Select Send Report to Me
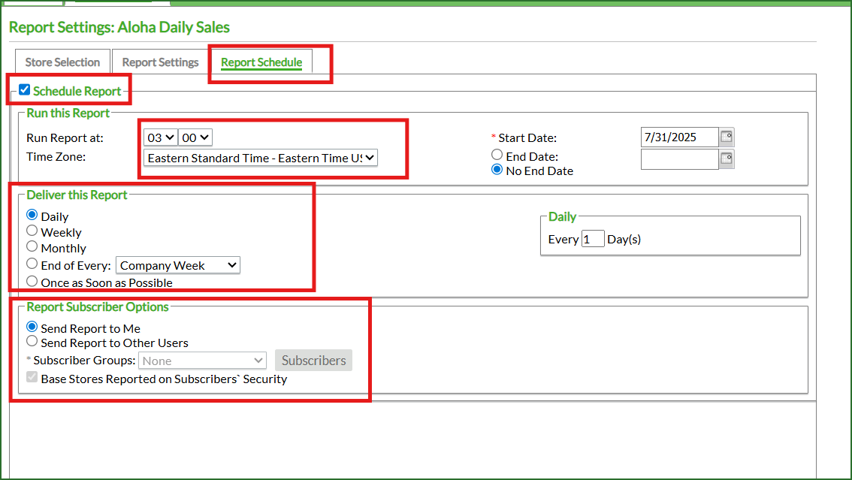This screenshot has width=852, height=480. pos(32,327)
